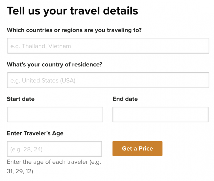Click the '(e.g. 28, 24)' placeholder text

click(26, 149)
